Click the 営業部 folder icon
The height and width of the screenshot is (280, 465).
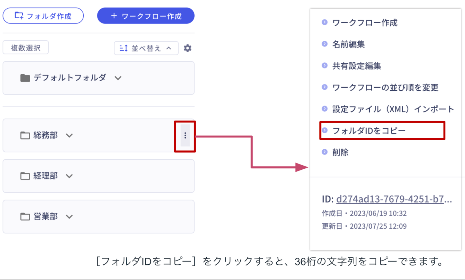pyautogui.click(x=25, y=217)
